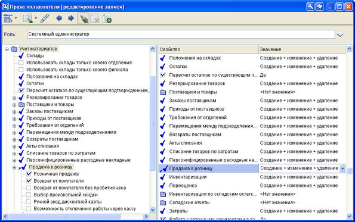Click the folder icon of Учет материалов
Screen dimensions: 355x222
click(x=14, y=49)
